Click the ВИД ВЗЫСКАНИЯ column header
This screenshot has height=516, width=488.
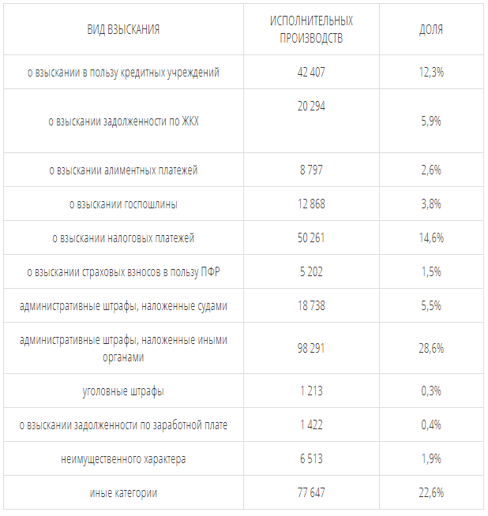(x=123, y=30)
